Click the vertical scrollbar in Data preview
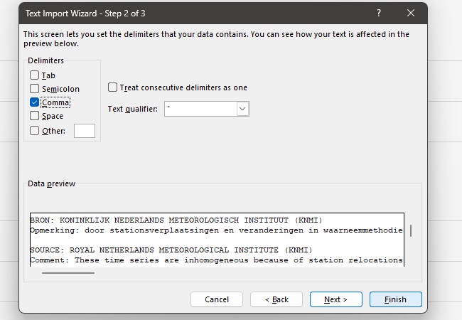This screenshot has width=462, height=320. [x=411, y=231]
